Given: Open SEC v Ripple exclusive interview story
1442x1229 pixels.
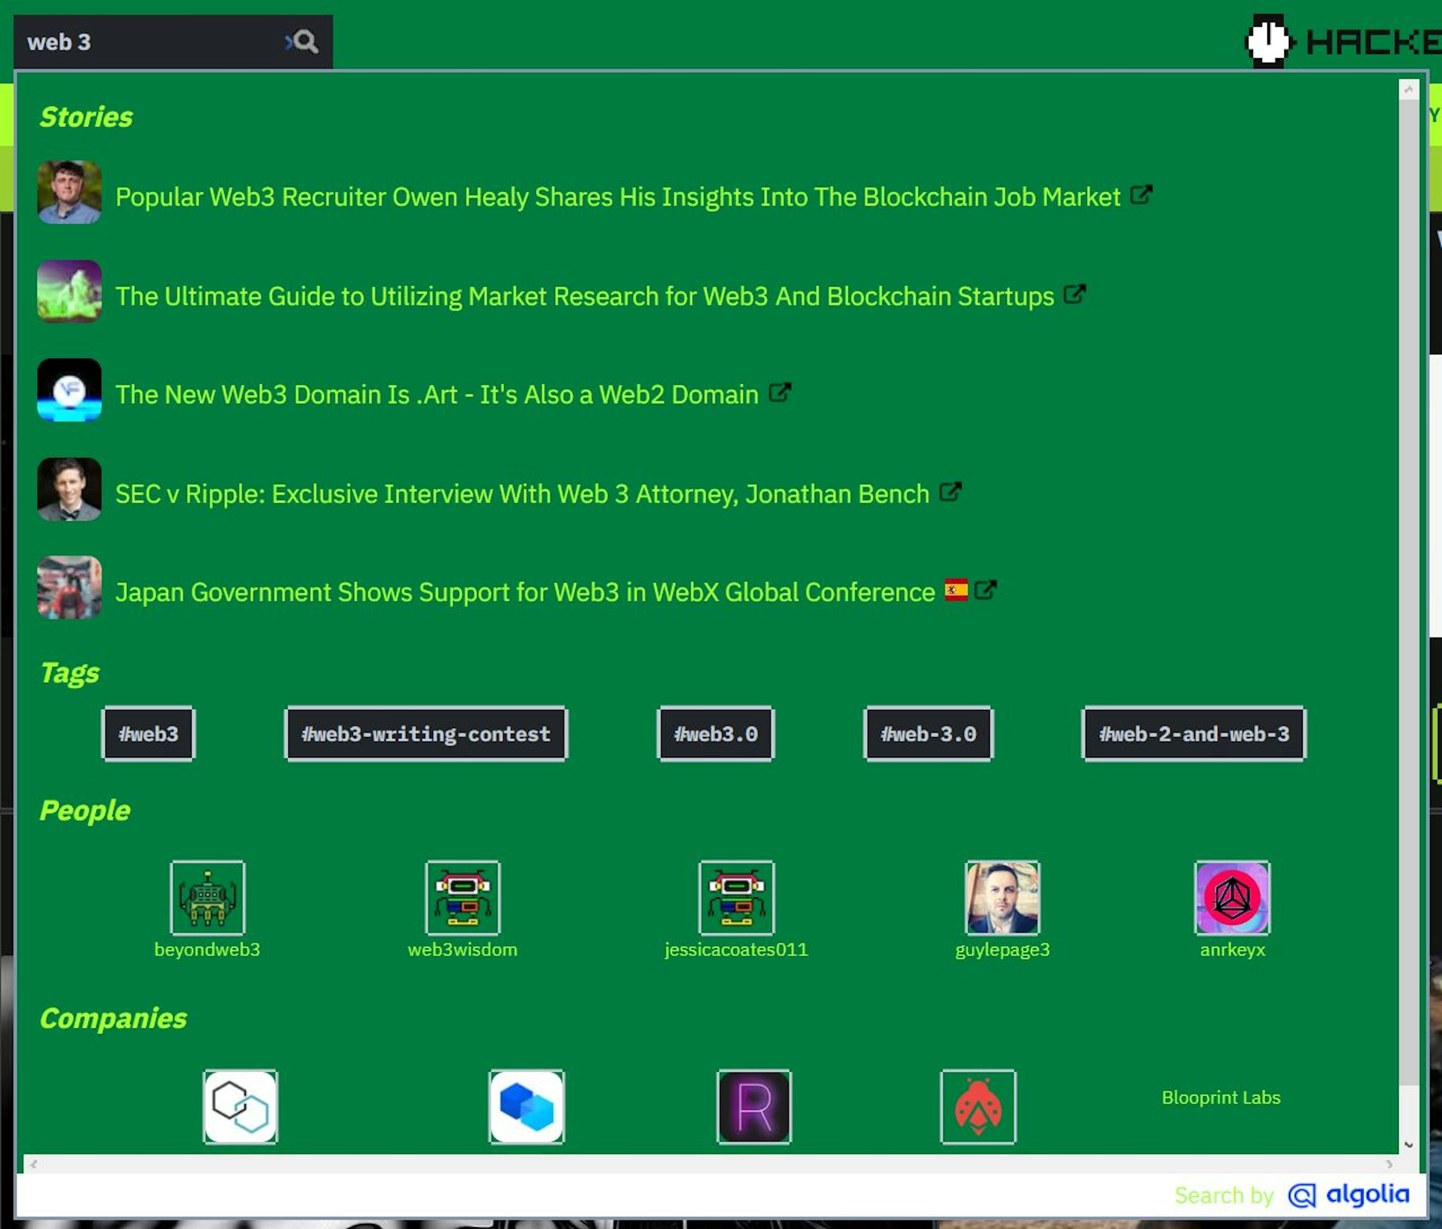Looking at the screenshot, I should pos(522,494).
